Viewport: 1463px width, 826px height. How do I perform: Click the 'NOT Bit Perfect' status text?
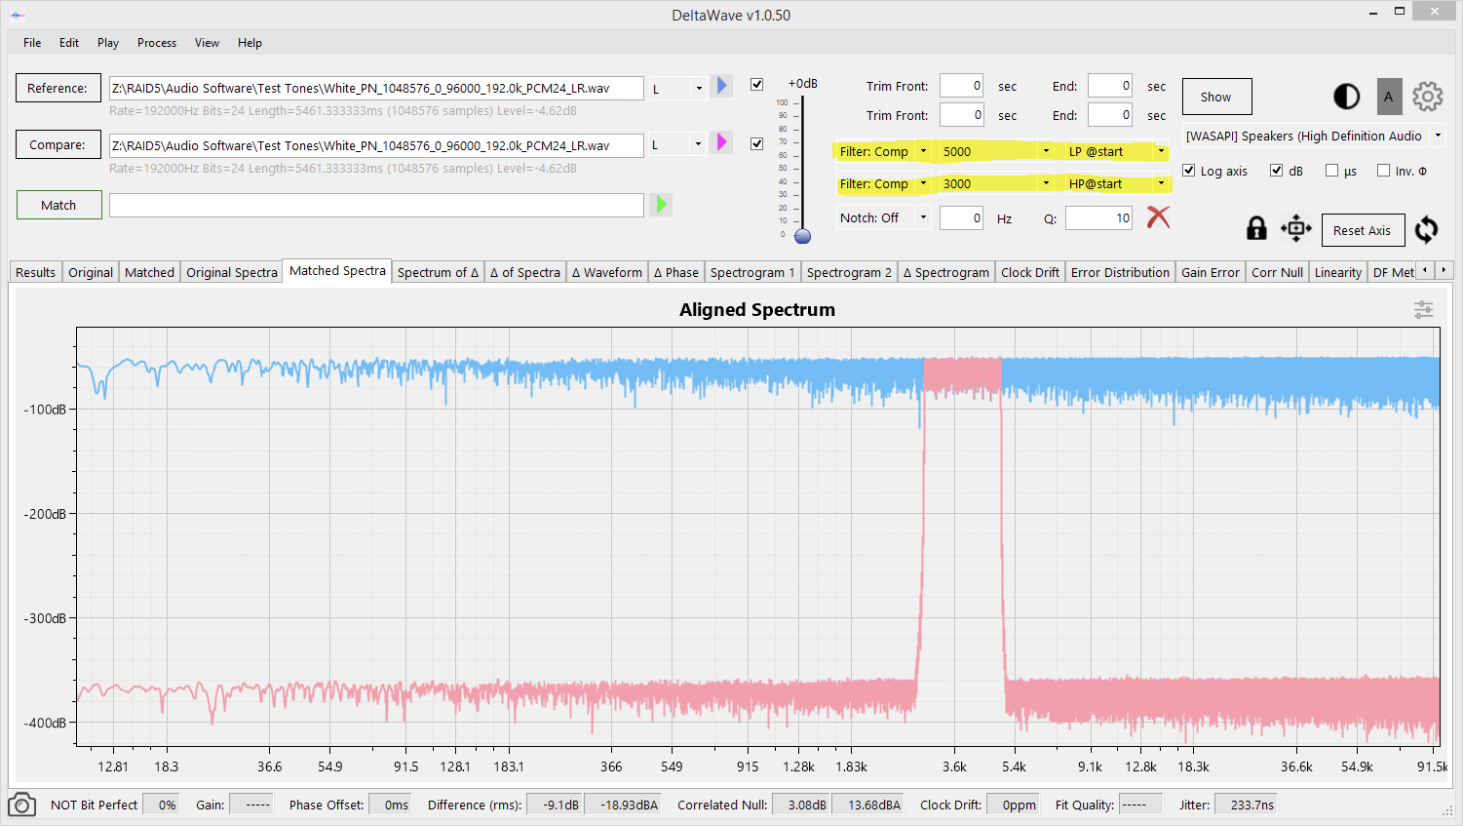coord(95,805)
